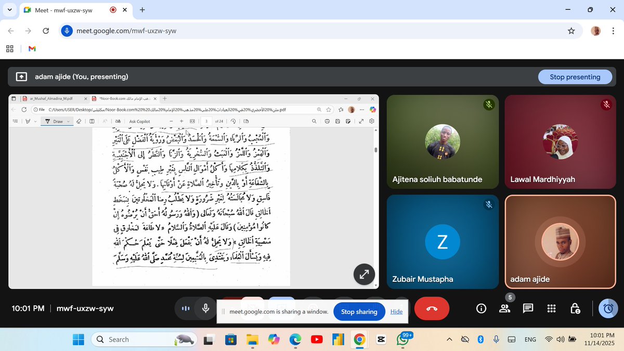Open Microsoft Store from taskbar

pos(230,339)
